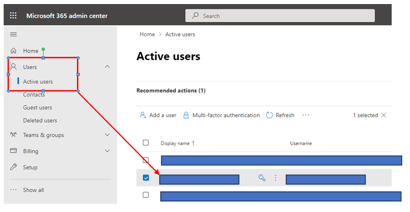Click Multi-factor authentication button

tap(221, 115)
